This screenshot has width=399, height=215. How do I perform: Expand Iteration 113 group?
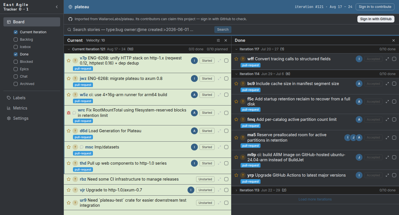tap(236, 190)
